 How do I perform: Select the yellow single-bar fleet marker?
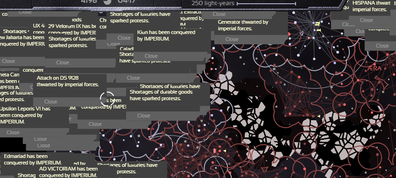pyautogui.click(x=318, y=30)
